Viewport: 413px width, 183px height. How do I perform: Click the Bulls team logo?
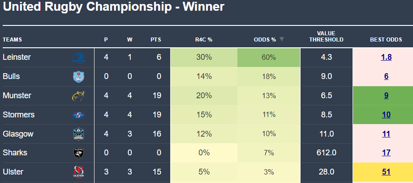pos(78,77)
